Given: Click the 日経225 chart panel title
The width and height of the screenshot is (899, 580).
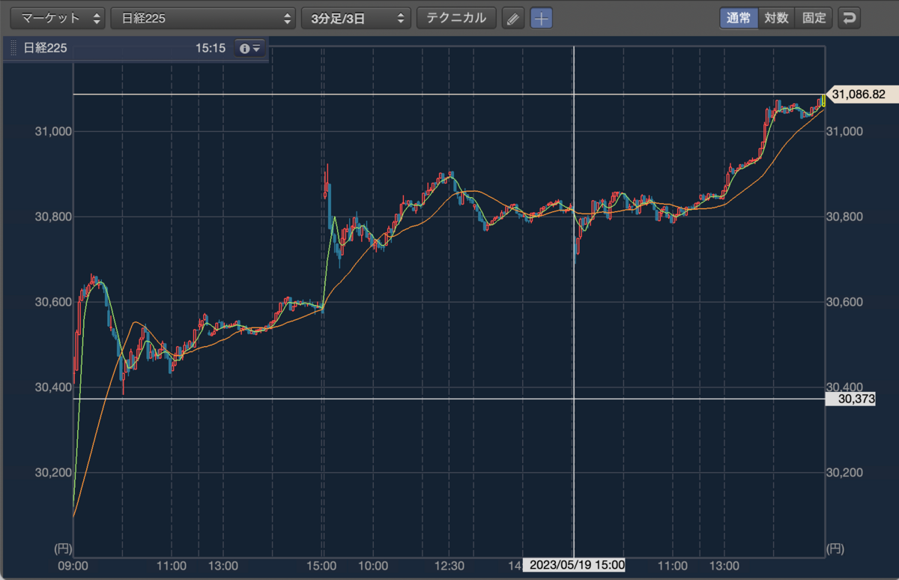Looking at the screenshot, I should click(x=45, y=48).
